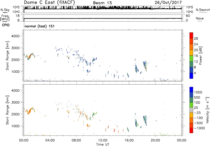Click the '28' tick on the power colorbar

196,38
